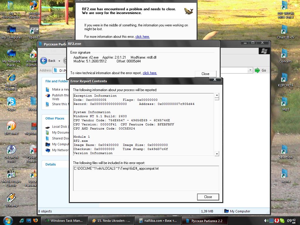Expand the Back button history arrow
This screenshot has width=300, height=225.
pyautogui.click(x=59, y=61)
